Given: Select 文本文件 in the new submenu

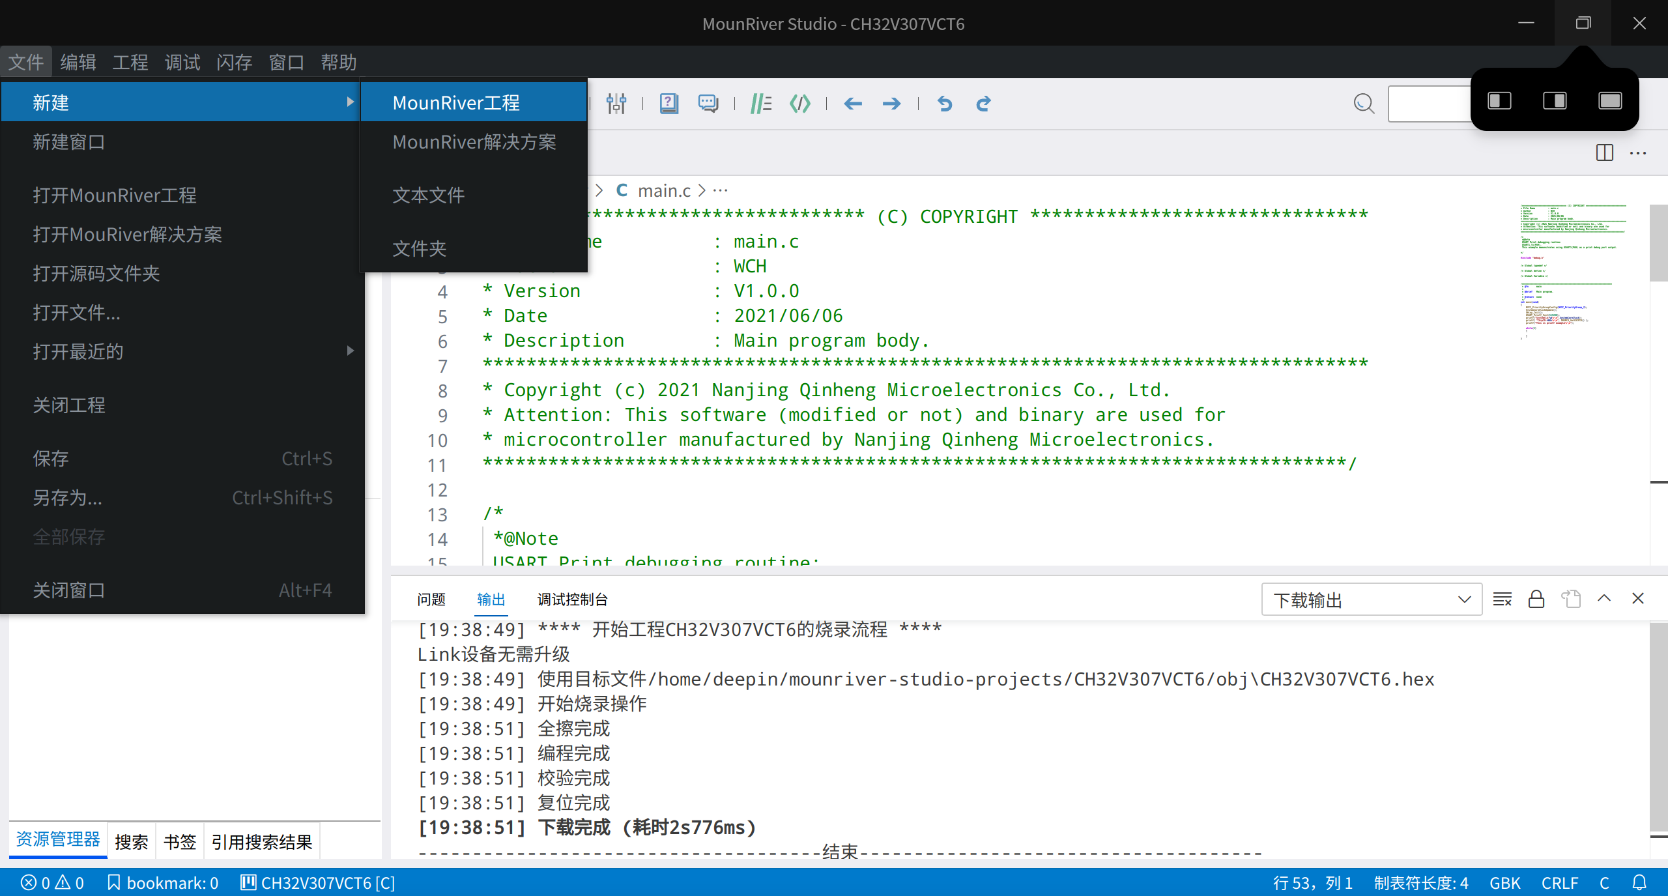Looking at the screenshot, I should click(x=474, y=195).
